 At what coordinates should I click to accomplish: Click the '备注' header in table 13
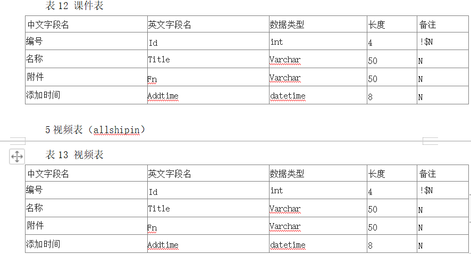[443, 173]
